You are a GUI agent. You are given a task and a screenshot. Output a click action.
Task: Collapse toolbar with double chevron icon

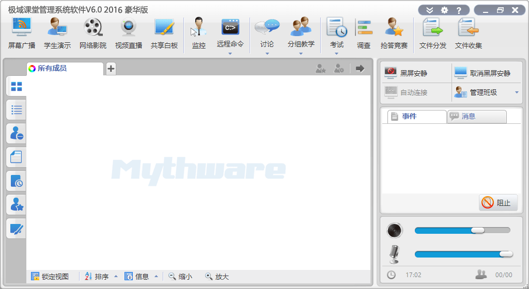pos(429,10)
